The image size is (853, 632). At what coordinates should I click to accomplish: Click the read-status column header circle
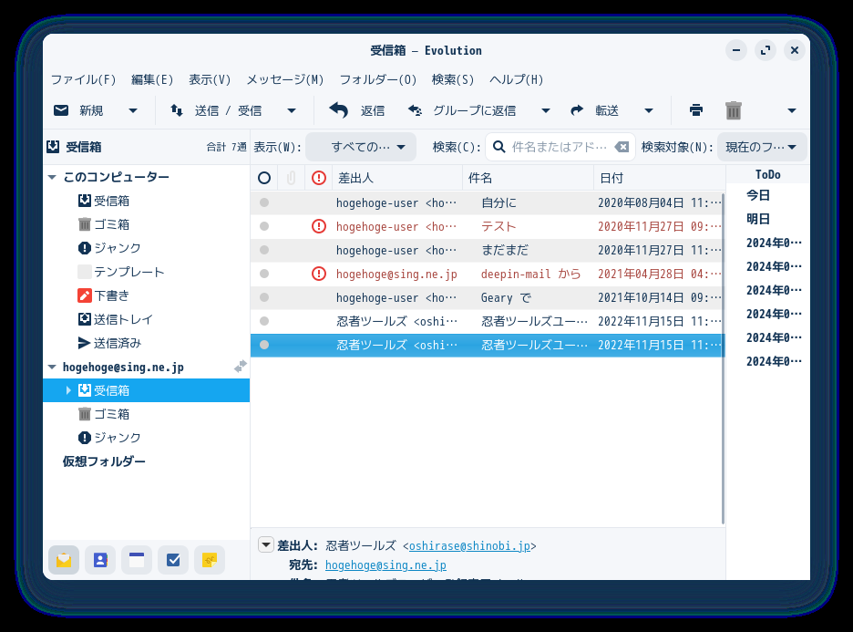tap(264, 178)
